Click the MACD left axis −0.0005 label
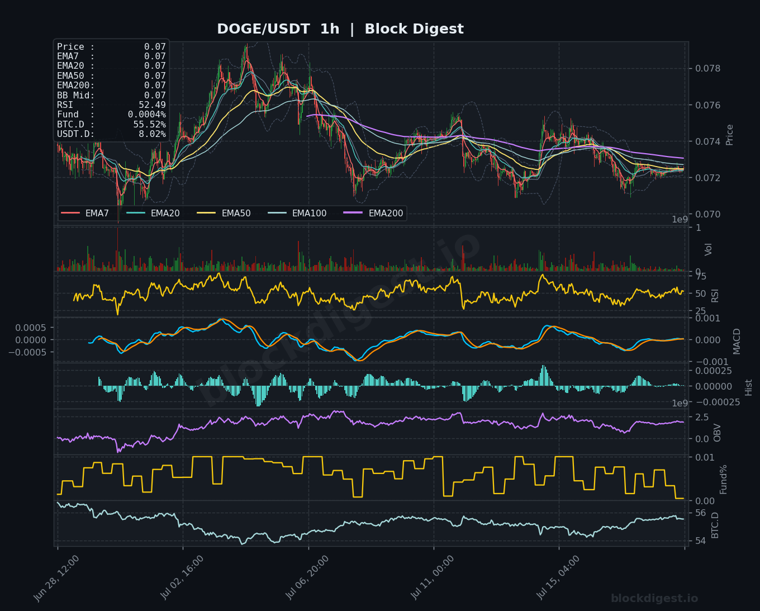 [27, 352]
